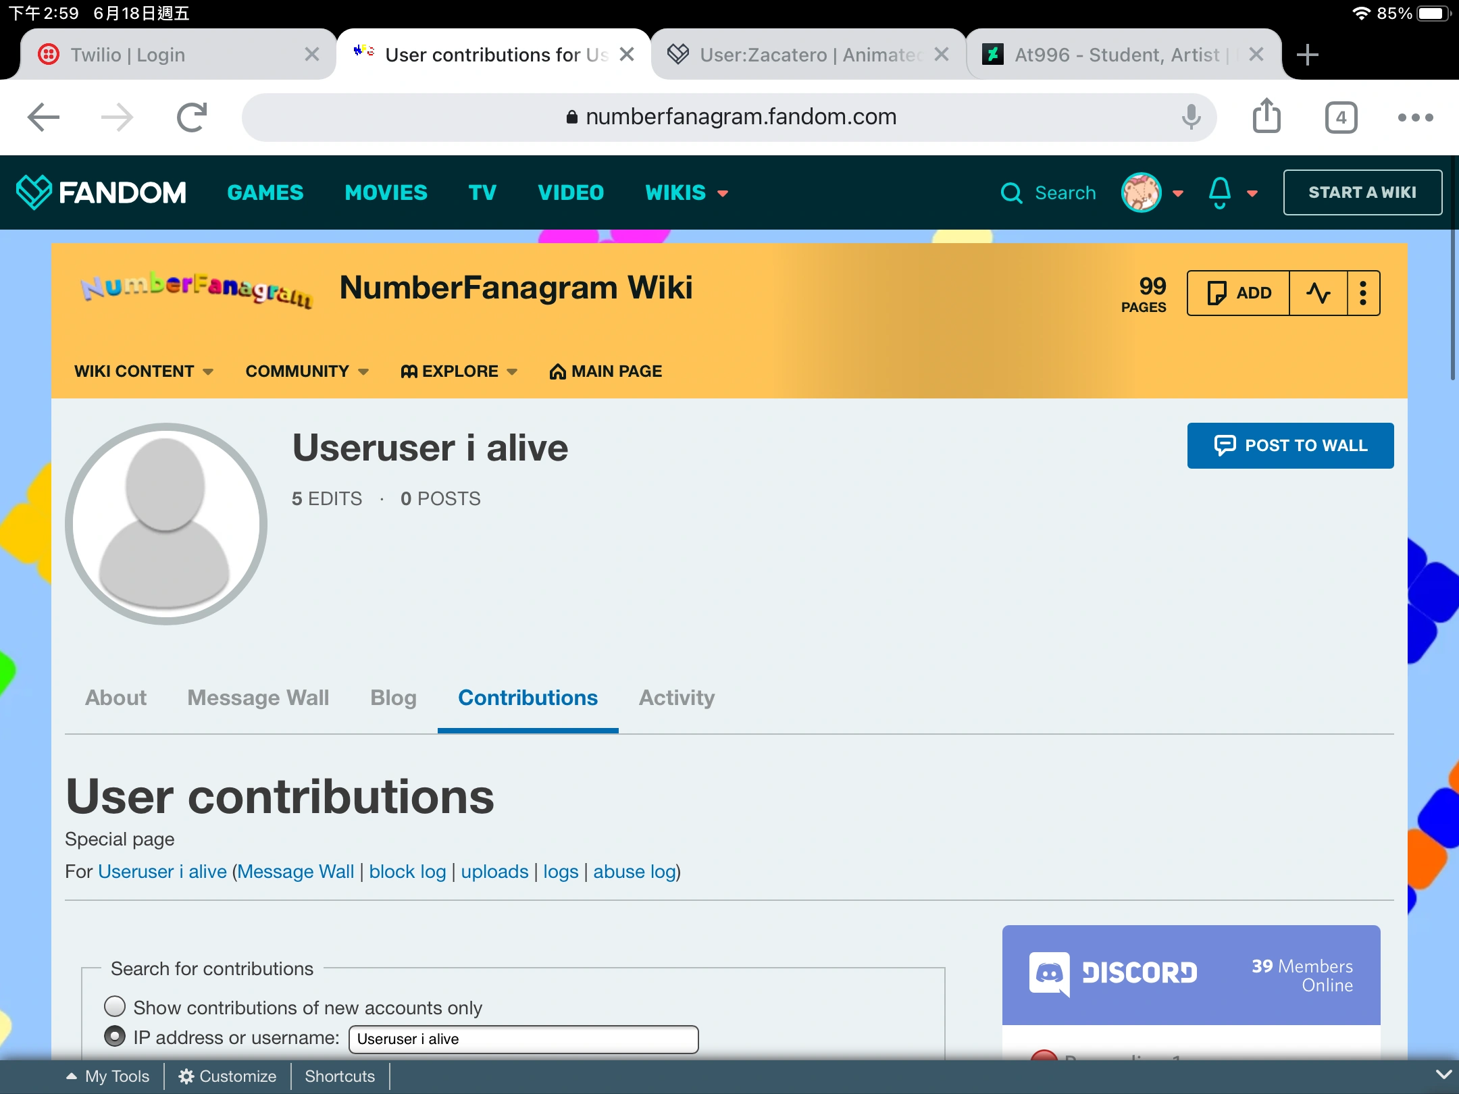Open the wiki three-dot more options
The width and height of the screenshot is (1459, 1094).
[x=1362, y=292]
